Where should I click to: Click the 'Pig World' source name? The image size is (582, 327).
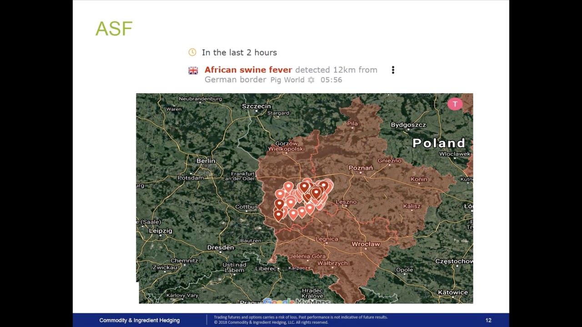(x=287, y=80)
